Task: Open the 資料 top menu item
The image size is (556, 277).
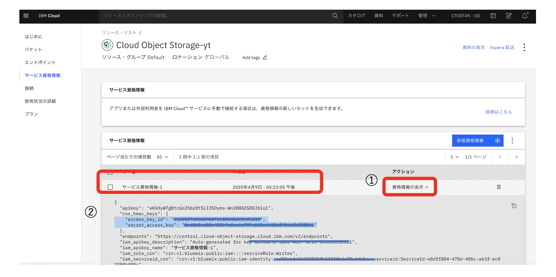Action: (x=379, y=16)
